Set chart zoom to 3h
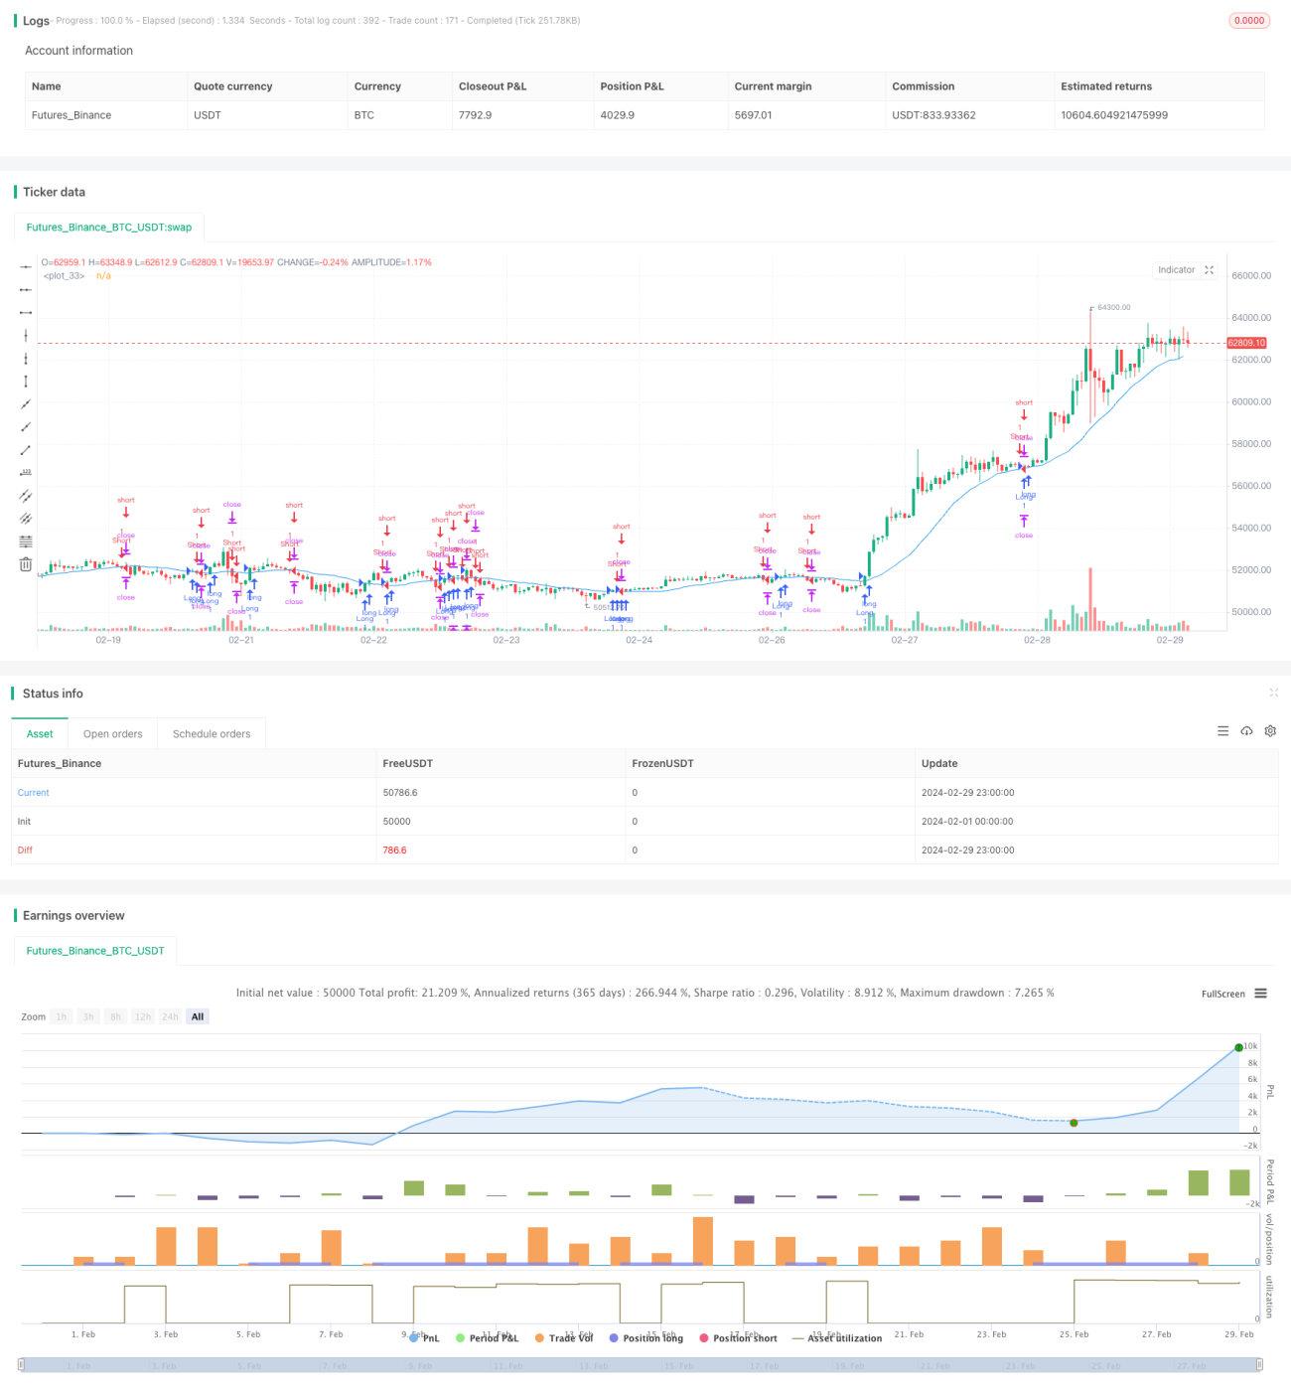Image resolution: width=1291 pixels, height=1394 pixels. tap(88, 1016)
